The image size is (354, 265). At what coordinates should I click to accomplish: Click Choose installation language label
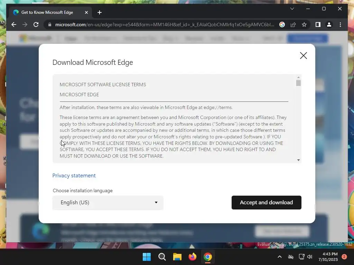pyautogui.click(x=83, y=190)
